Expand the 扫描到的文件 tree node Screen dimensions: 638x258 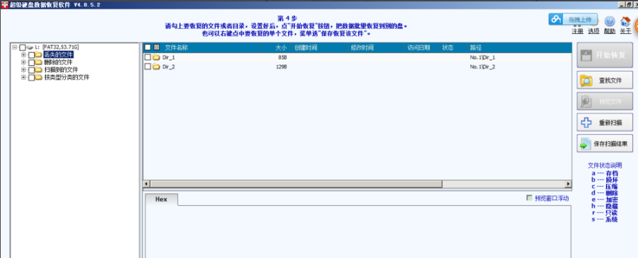(23, 70)
